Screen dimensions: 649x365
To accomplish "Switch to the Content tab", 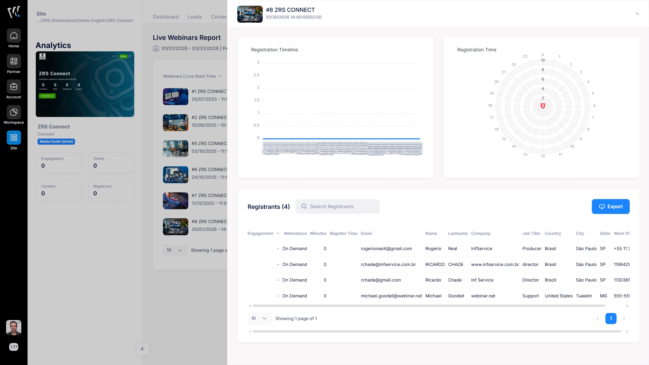I will pos(219,17).
